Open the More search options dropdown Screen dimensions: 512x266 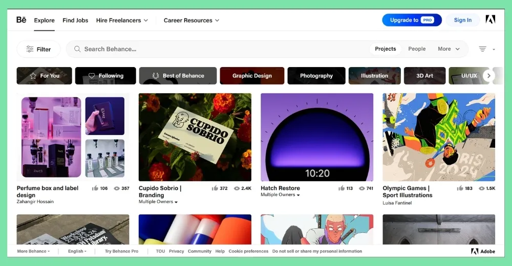pyautogui.click(x=449, y=49)
